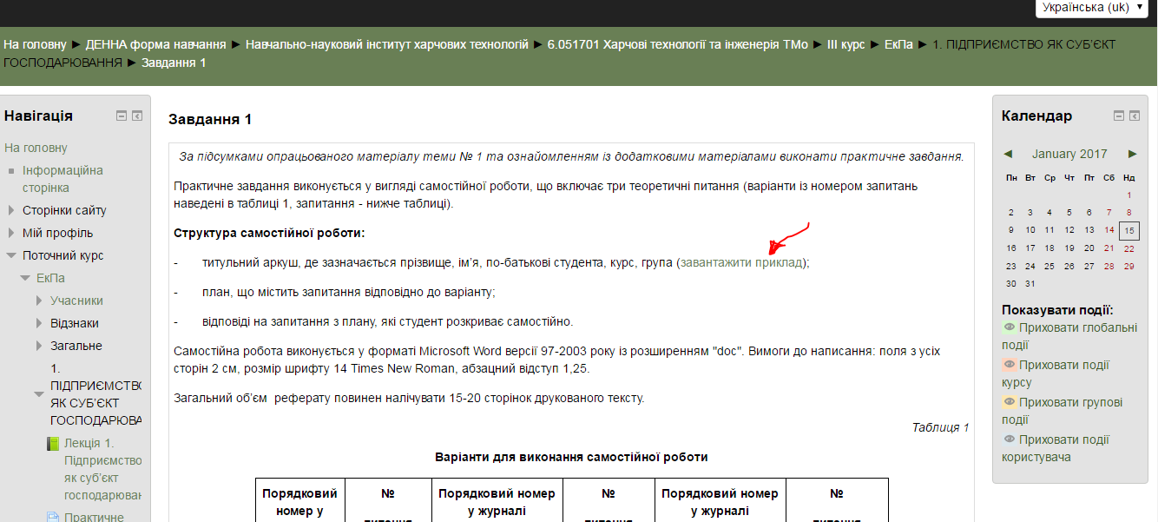Hide the Calendar block

click(x=1119, y=116)
